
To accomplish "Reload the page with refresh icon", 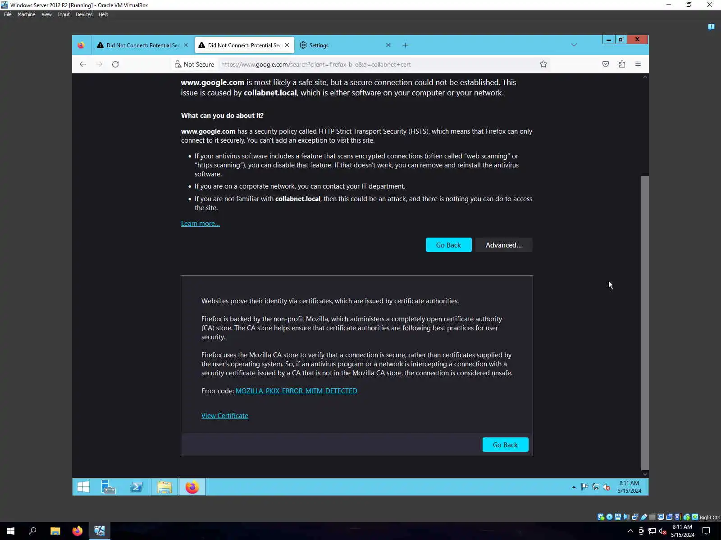I will coord(115,64).
